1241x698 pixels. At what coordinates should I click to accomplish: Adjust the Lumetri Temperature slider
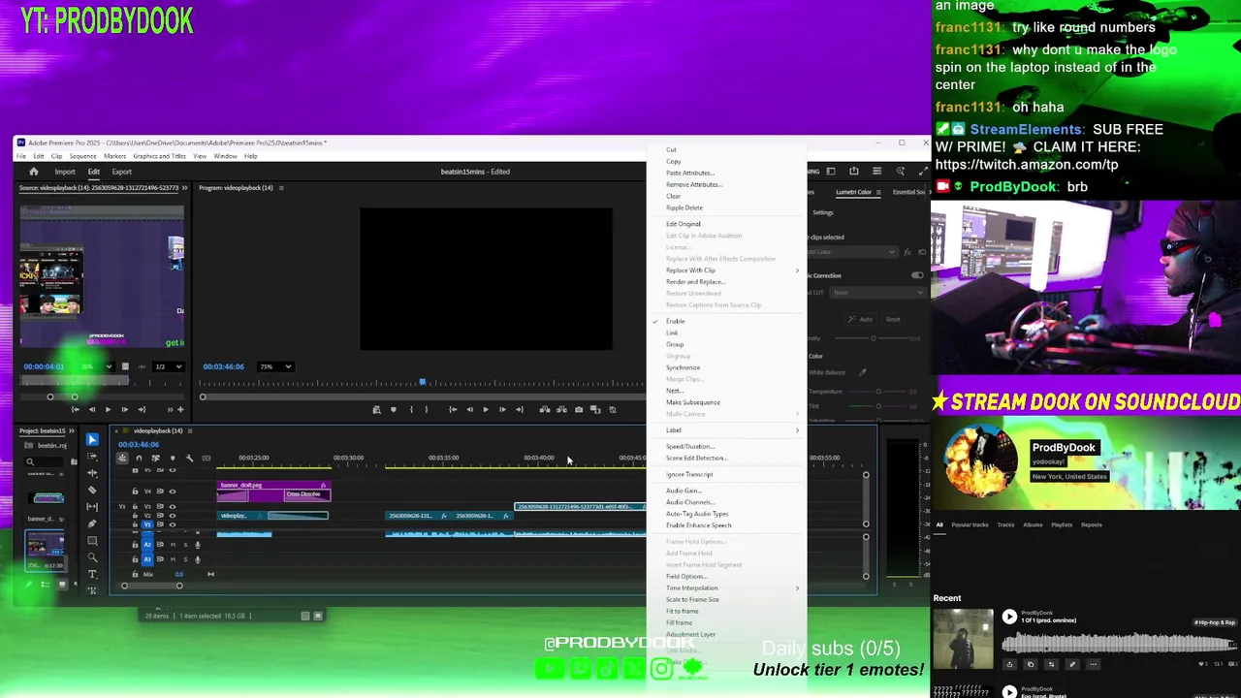click(x=878, y=392)
